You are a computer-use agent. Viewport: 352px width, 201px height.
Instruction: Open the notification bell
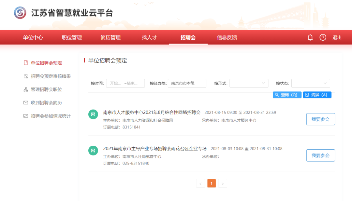(310, 37)
